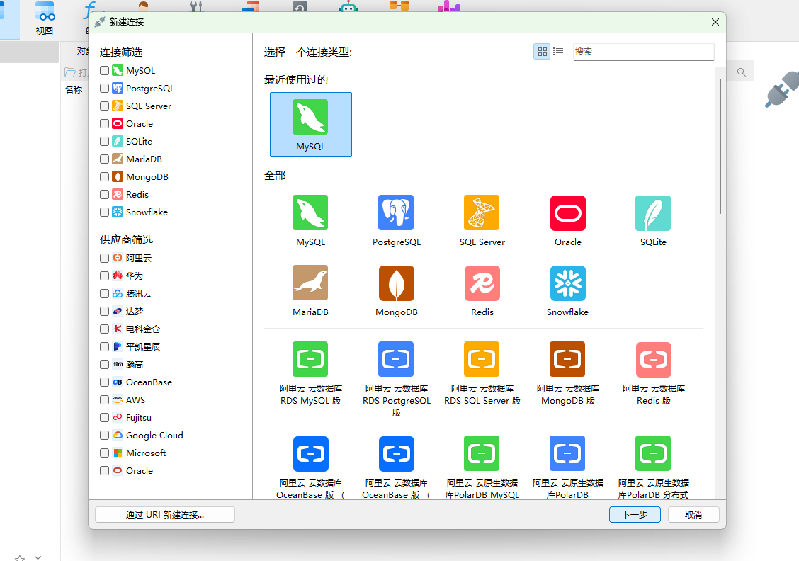Viewport: 799px width, 561px height.
Task: Close the 新建连接 dialog
Action: [x=715, y=22]
